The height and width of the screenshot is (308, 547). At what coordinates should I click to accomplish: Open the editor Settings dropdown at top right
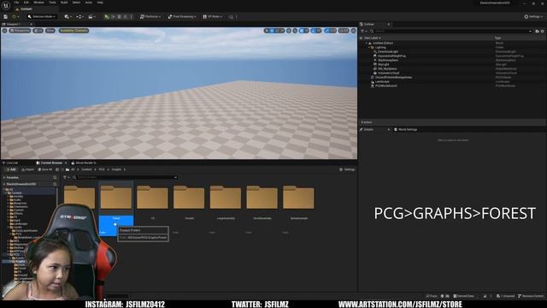point(533,16)
